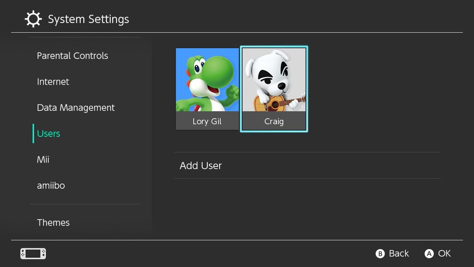
Task: Click the Craig name label
Action: tap(274, 121)
